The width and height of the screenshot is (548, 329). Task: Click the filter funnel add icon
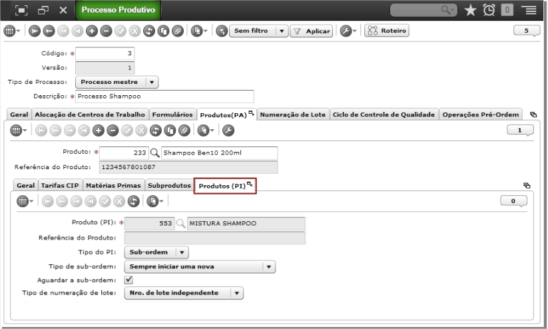[222, 31]
